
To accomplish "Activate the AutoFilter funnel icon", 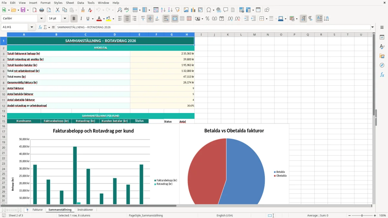I will [178, 10].
